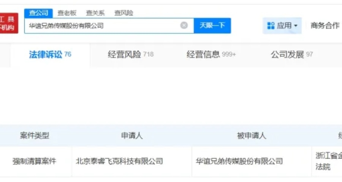
Task: Click the 案件类型 column header
Action: (35, 136)
